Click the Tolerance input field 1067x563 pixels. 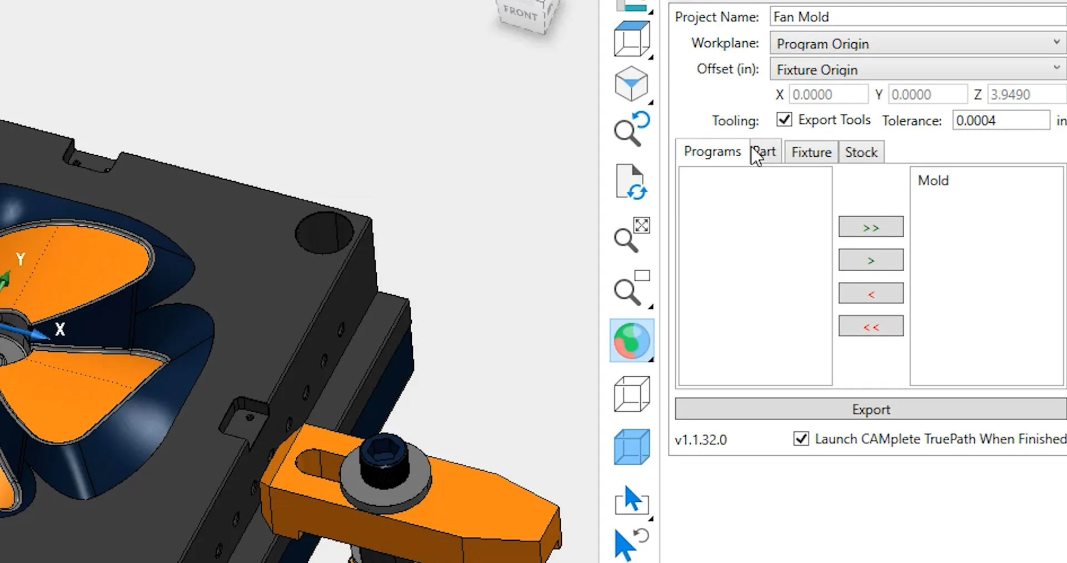point(1000,121)
